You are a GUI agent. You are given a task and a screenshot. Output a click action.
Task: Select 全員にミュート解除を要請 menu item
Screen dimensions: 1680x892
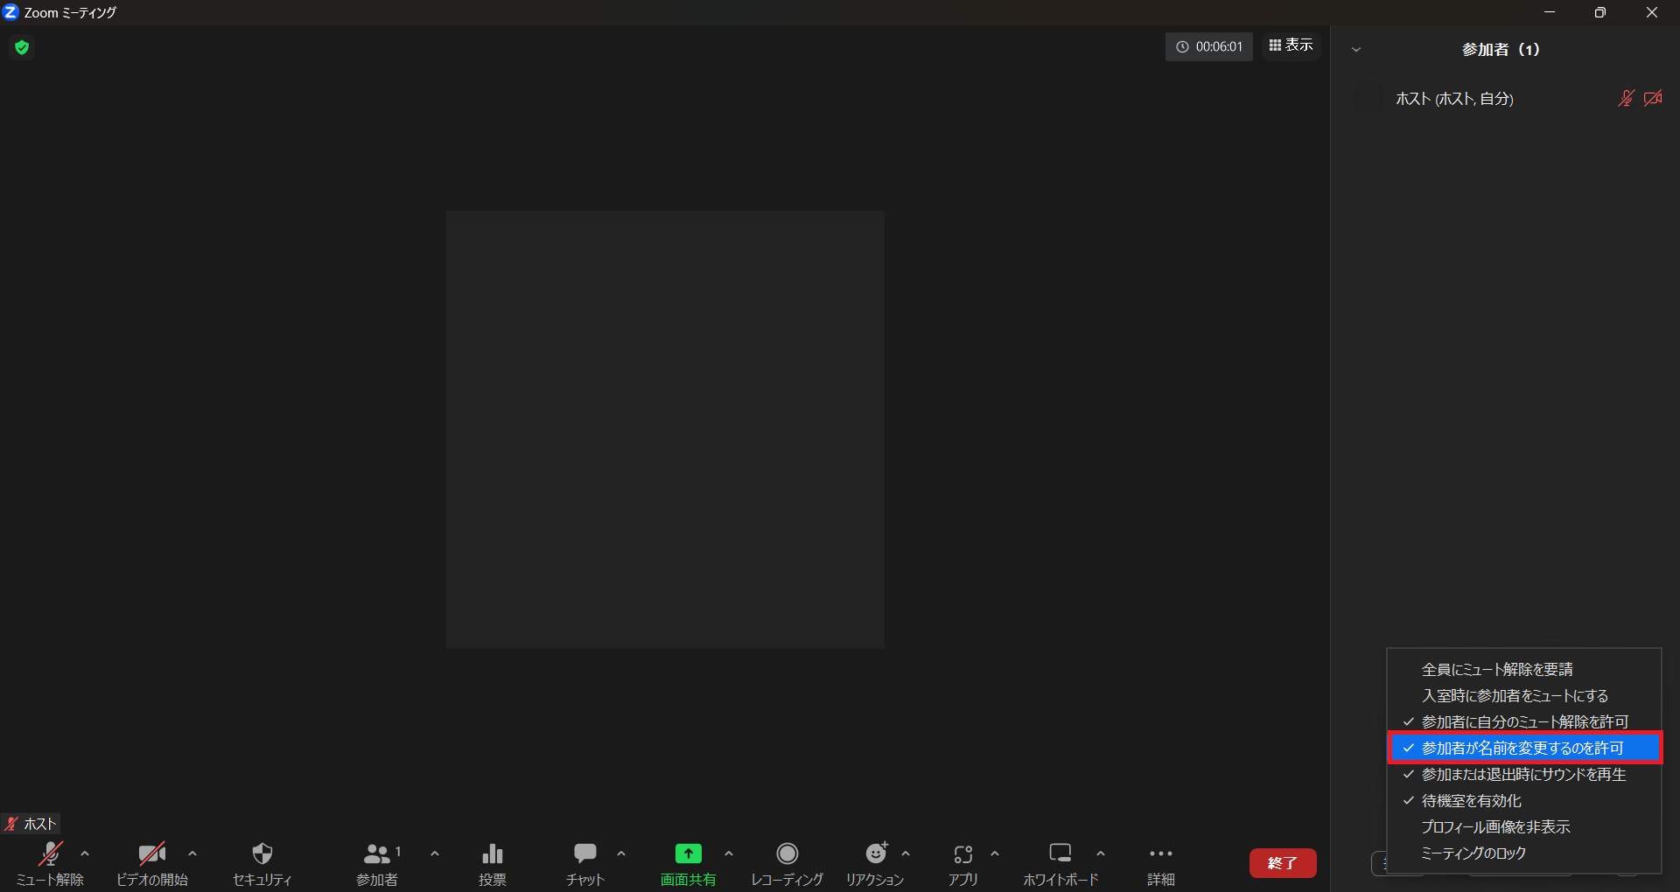(1497, 670)
